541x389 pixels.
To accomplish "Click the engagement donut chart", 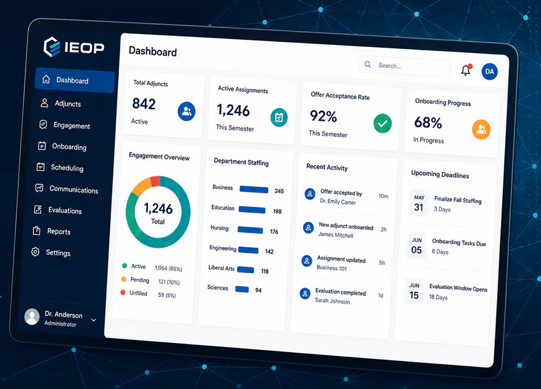I will pyautogui.click(x=159, y=212).
